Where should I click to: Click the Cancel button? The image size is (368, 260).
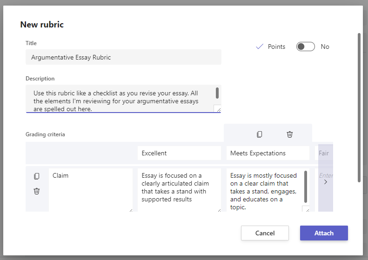(265, 233)
